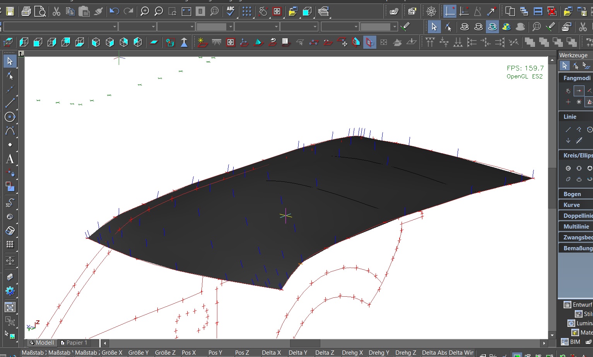Enable the colored teacup quality render
The height and width of the screenshot is (357, 593).
tap(506, 27)
